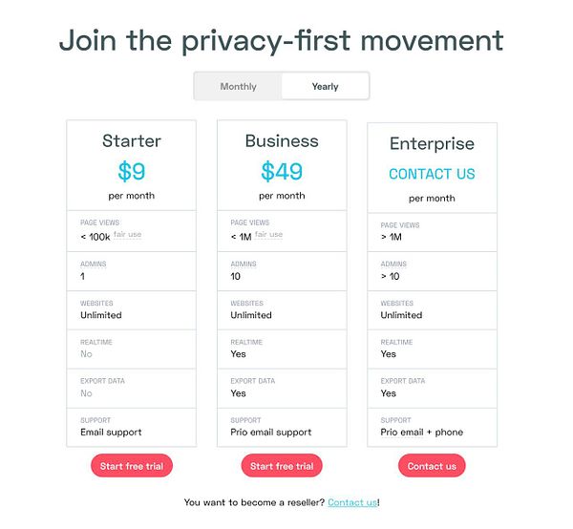
Task: Click the '> 1M' page views value
Action: (393, 237)
